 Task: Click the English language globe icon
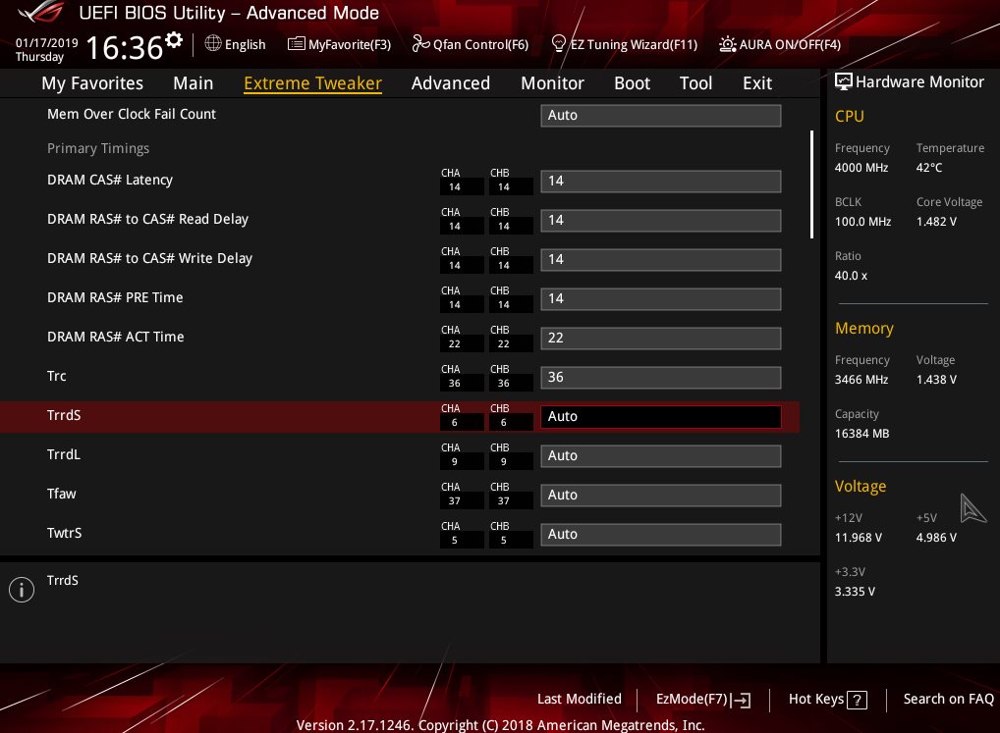click(213, 44)
